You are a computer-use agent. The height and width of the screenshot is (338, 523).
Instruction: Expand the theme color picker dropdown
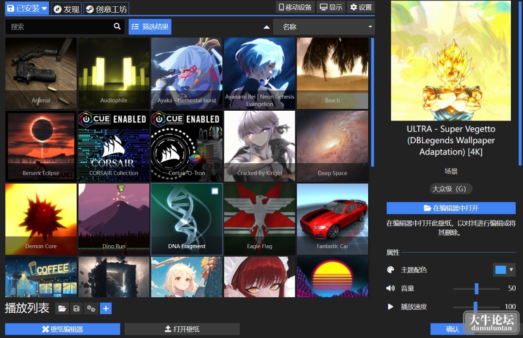[505, 270]
